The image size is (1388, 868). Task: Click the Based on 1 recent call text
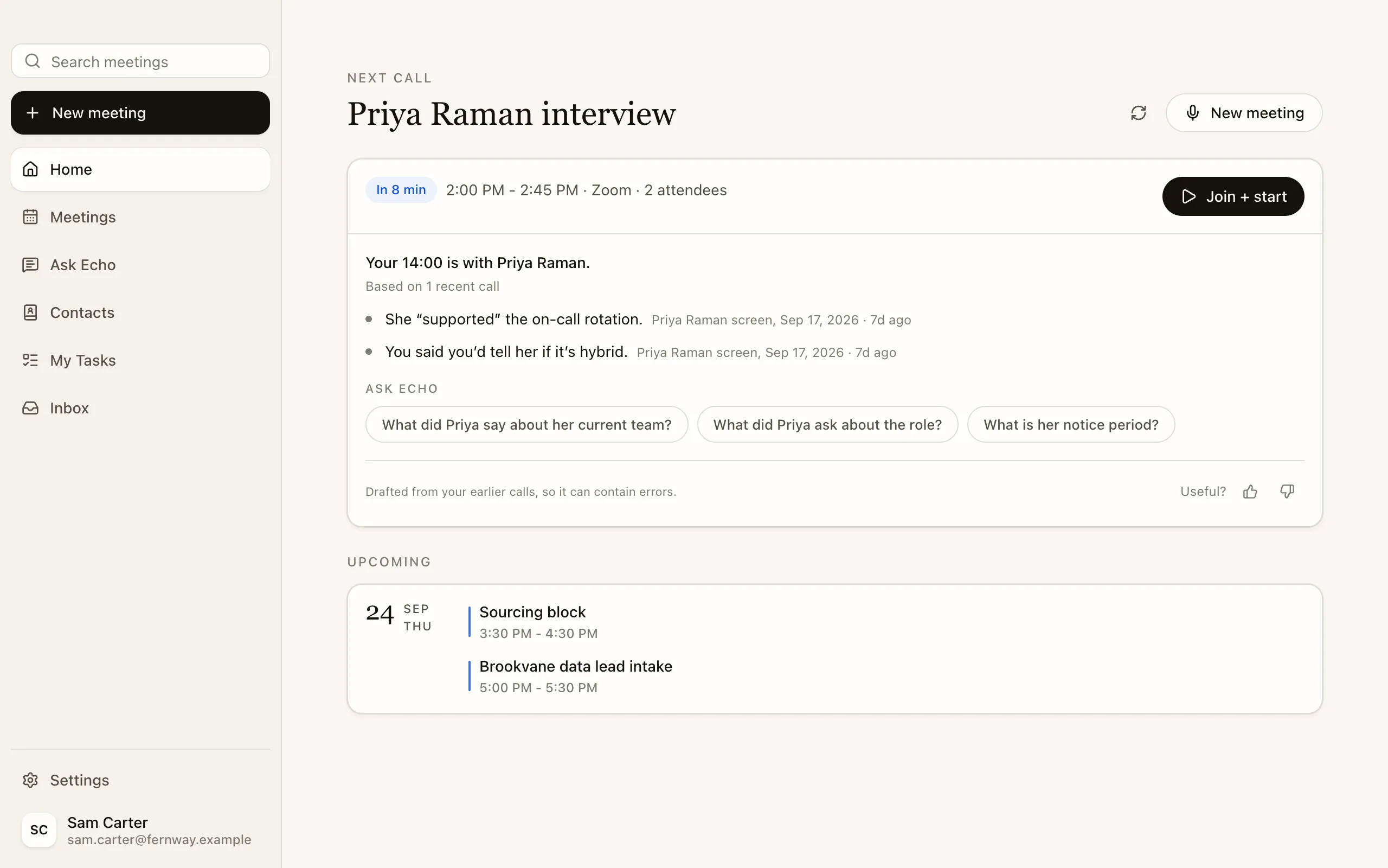433,286
